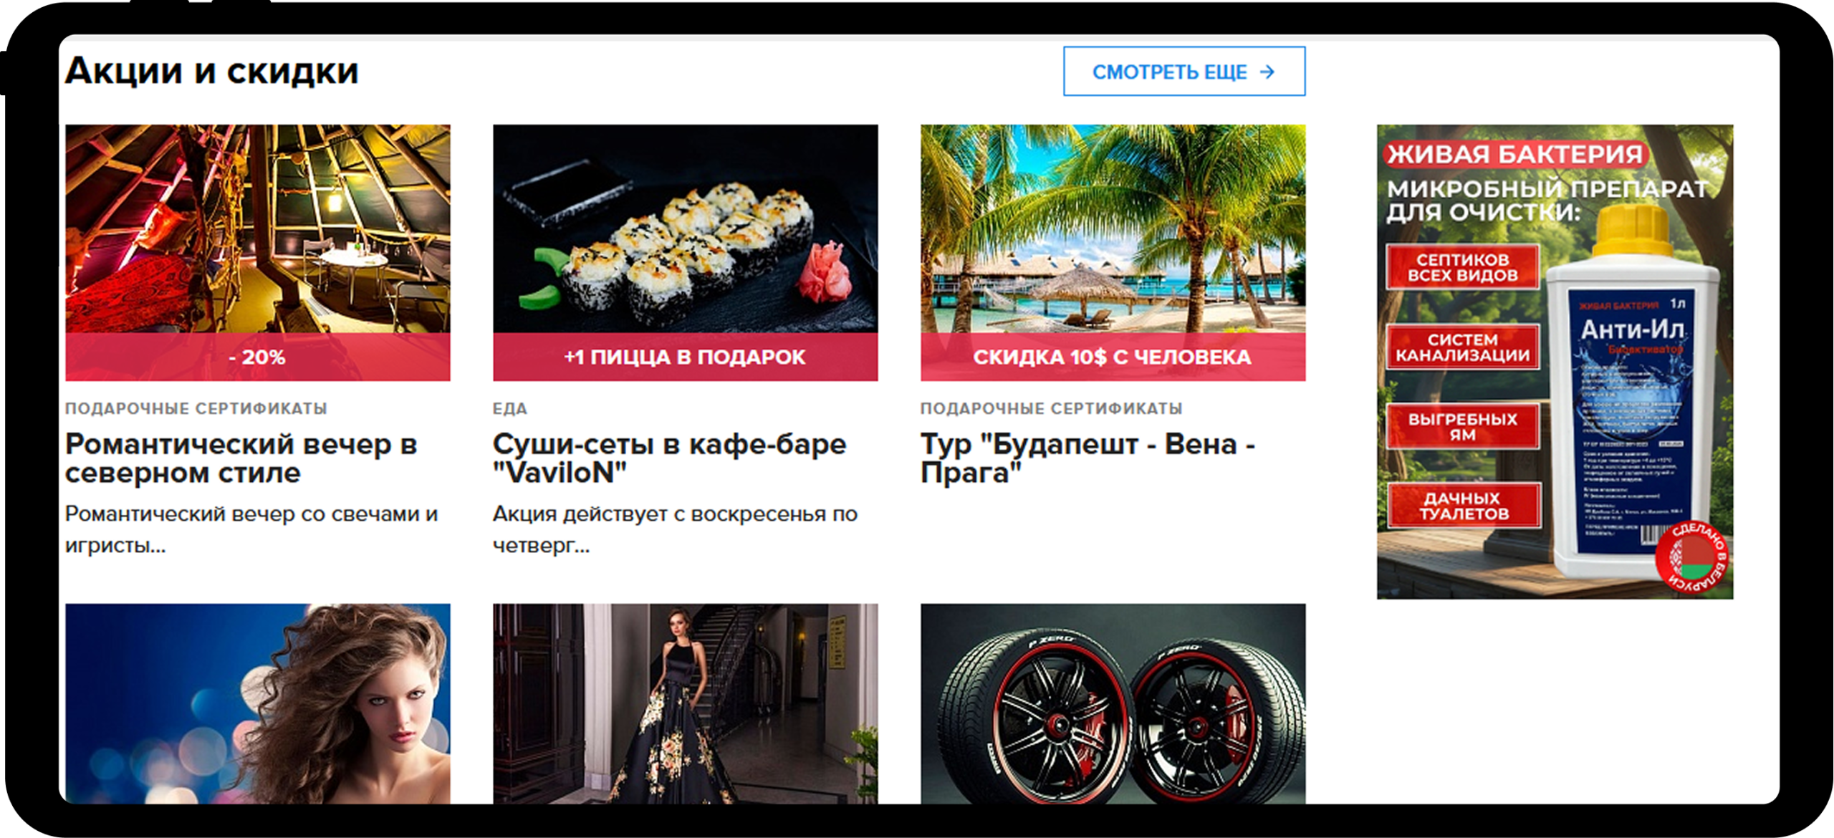Open category ПОДАРОЧНЫЕ СЕРТИФИКАТЫ under tent photo
The image size is (1834, 838).
(196, 408)
